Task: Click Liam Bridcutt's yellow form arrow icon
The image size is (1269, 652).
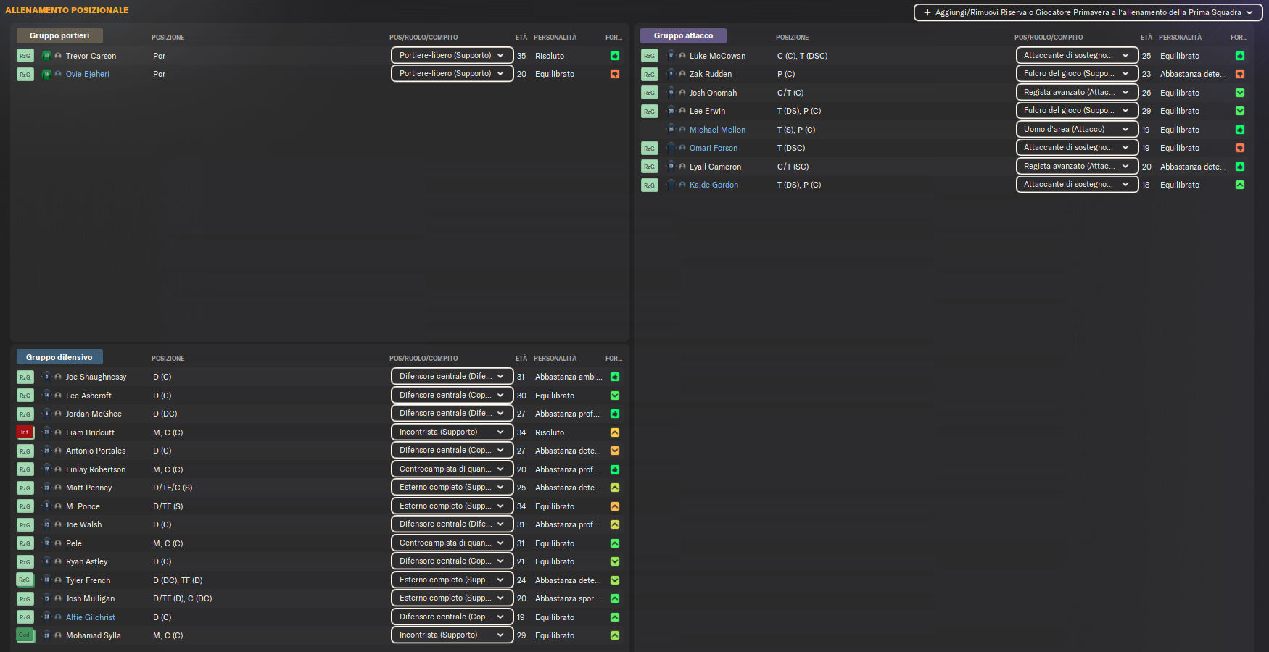Action: (615, 432)
